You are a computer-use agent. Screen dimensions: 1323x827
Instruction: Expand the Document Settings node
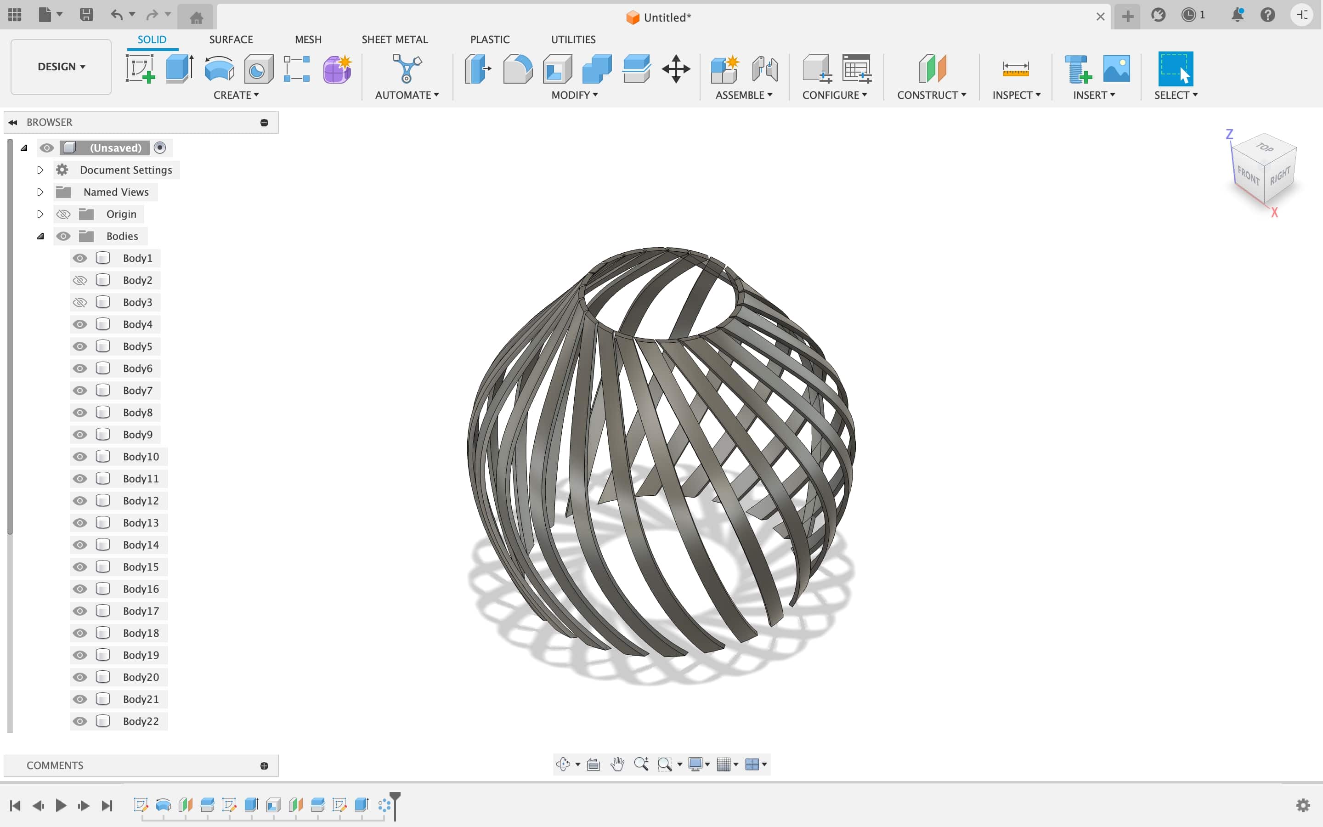(x=40, y=170)
